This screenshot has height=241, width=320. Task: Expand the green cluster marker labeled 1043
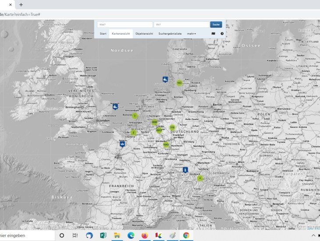166,145
